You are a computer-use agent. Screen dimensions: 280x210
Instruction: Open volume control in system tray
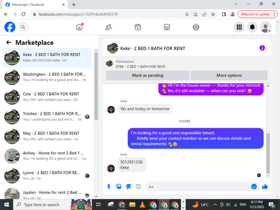(x=228, y=204)
